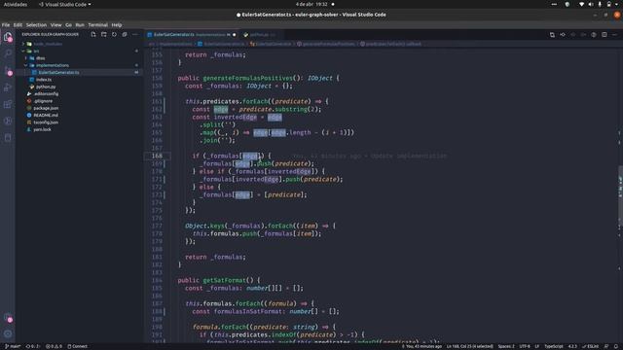This screenshot has width=623, height=350.
Task: Open index.ts in Explorer
Action: click(43, 80)
